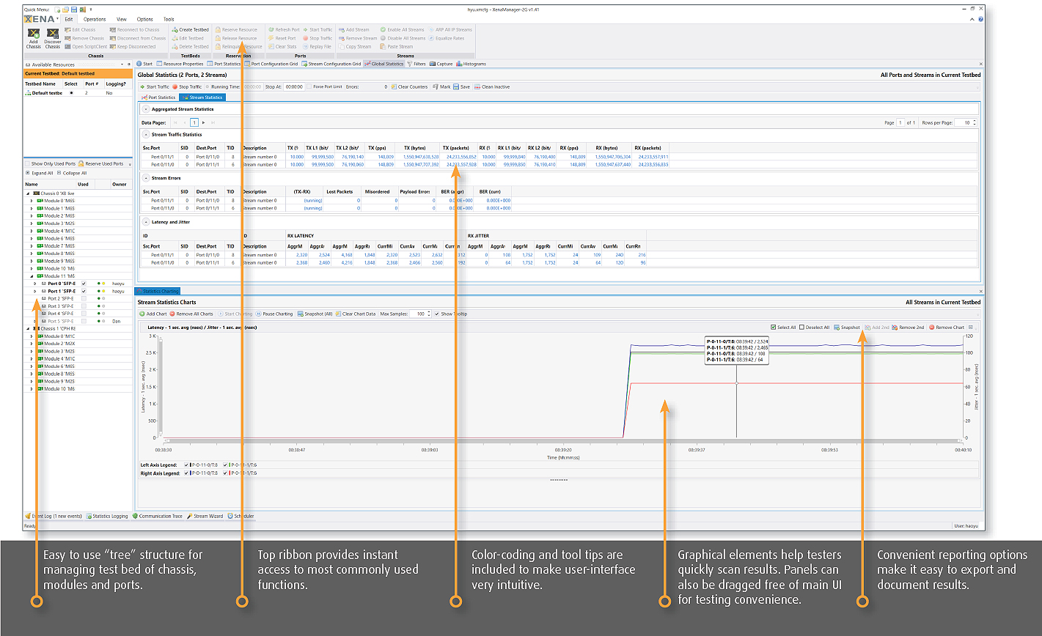Click the Stop At time field

294,86
